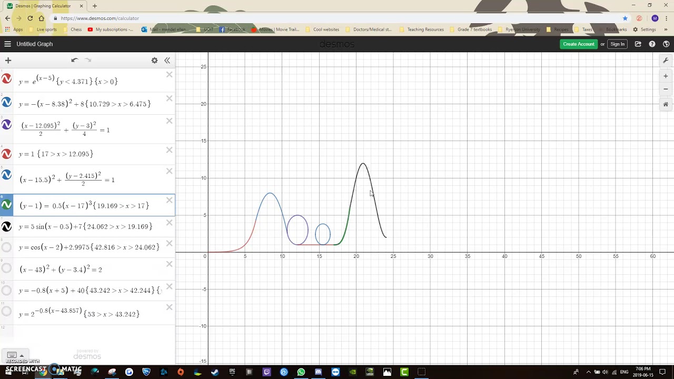Open the Chrome three-dot menu
Image resolution: width=674 pixels, height=379 pixels.
click(667, 18)
